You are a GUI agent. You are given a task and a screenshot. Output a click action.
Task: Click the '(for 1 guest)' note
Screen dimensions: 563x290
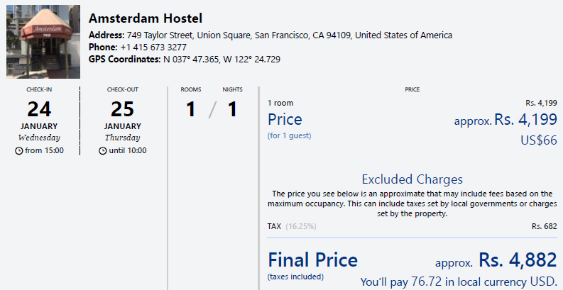[289, 135]
